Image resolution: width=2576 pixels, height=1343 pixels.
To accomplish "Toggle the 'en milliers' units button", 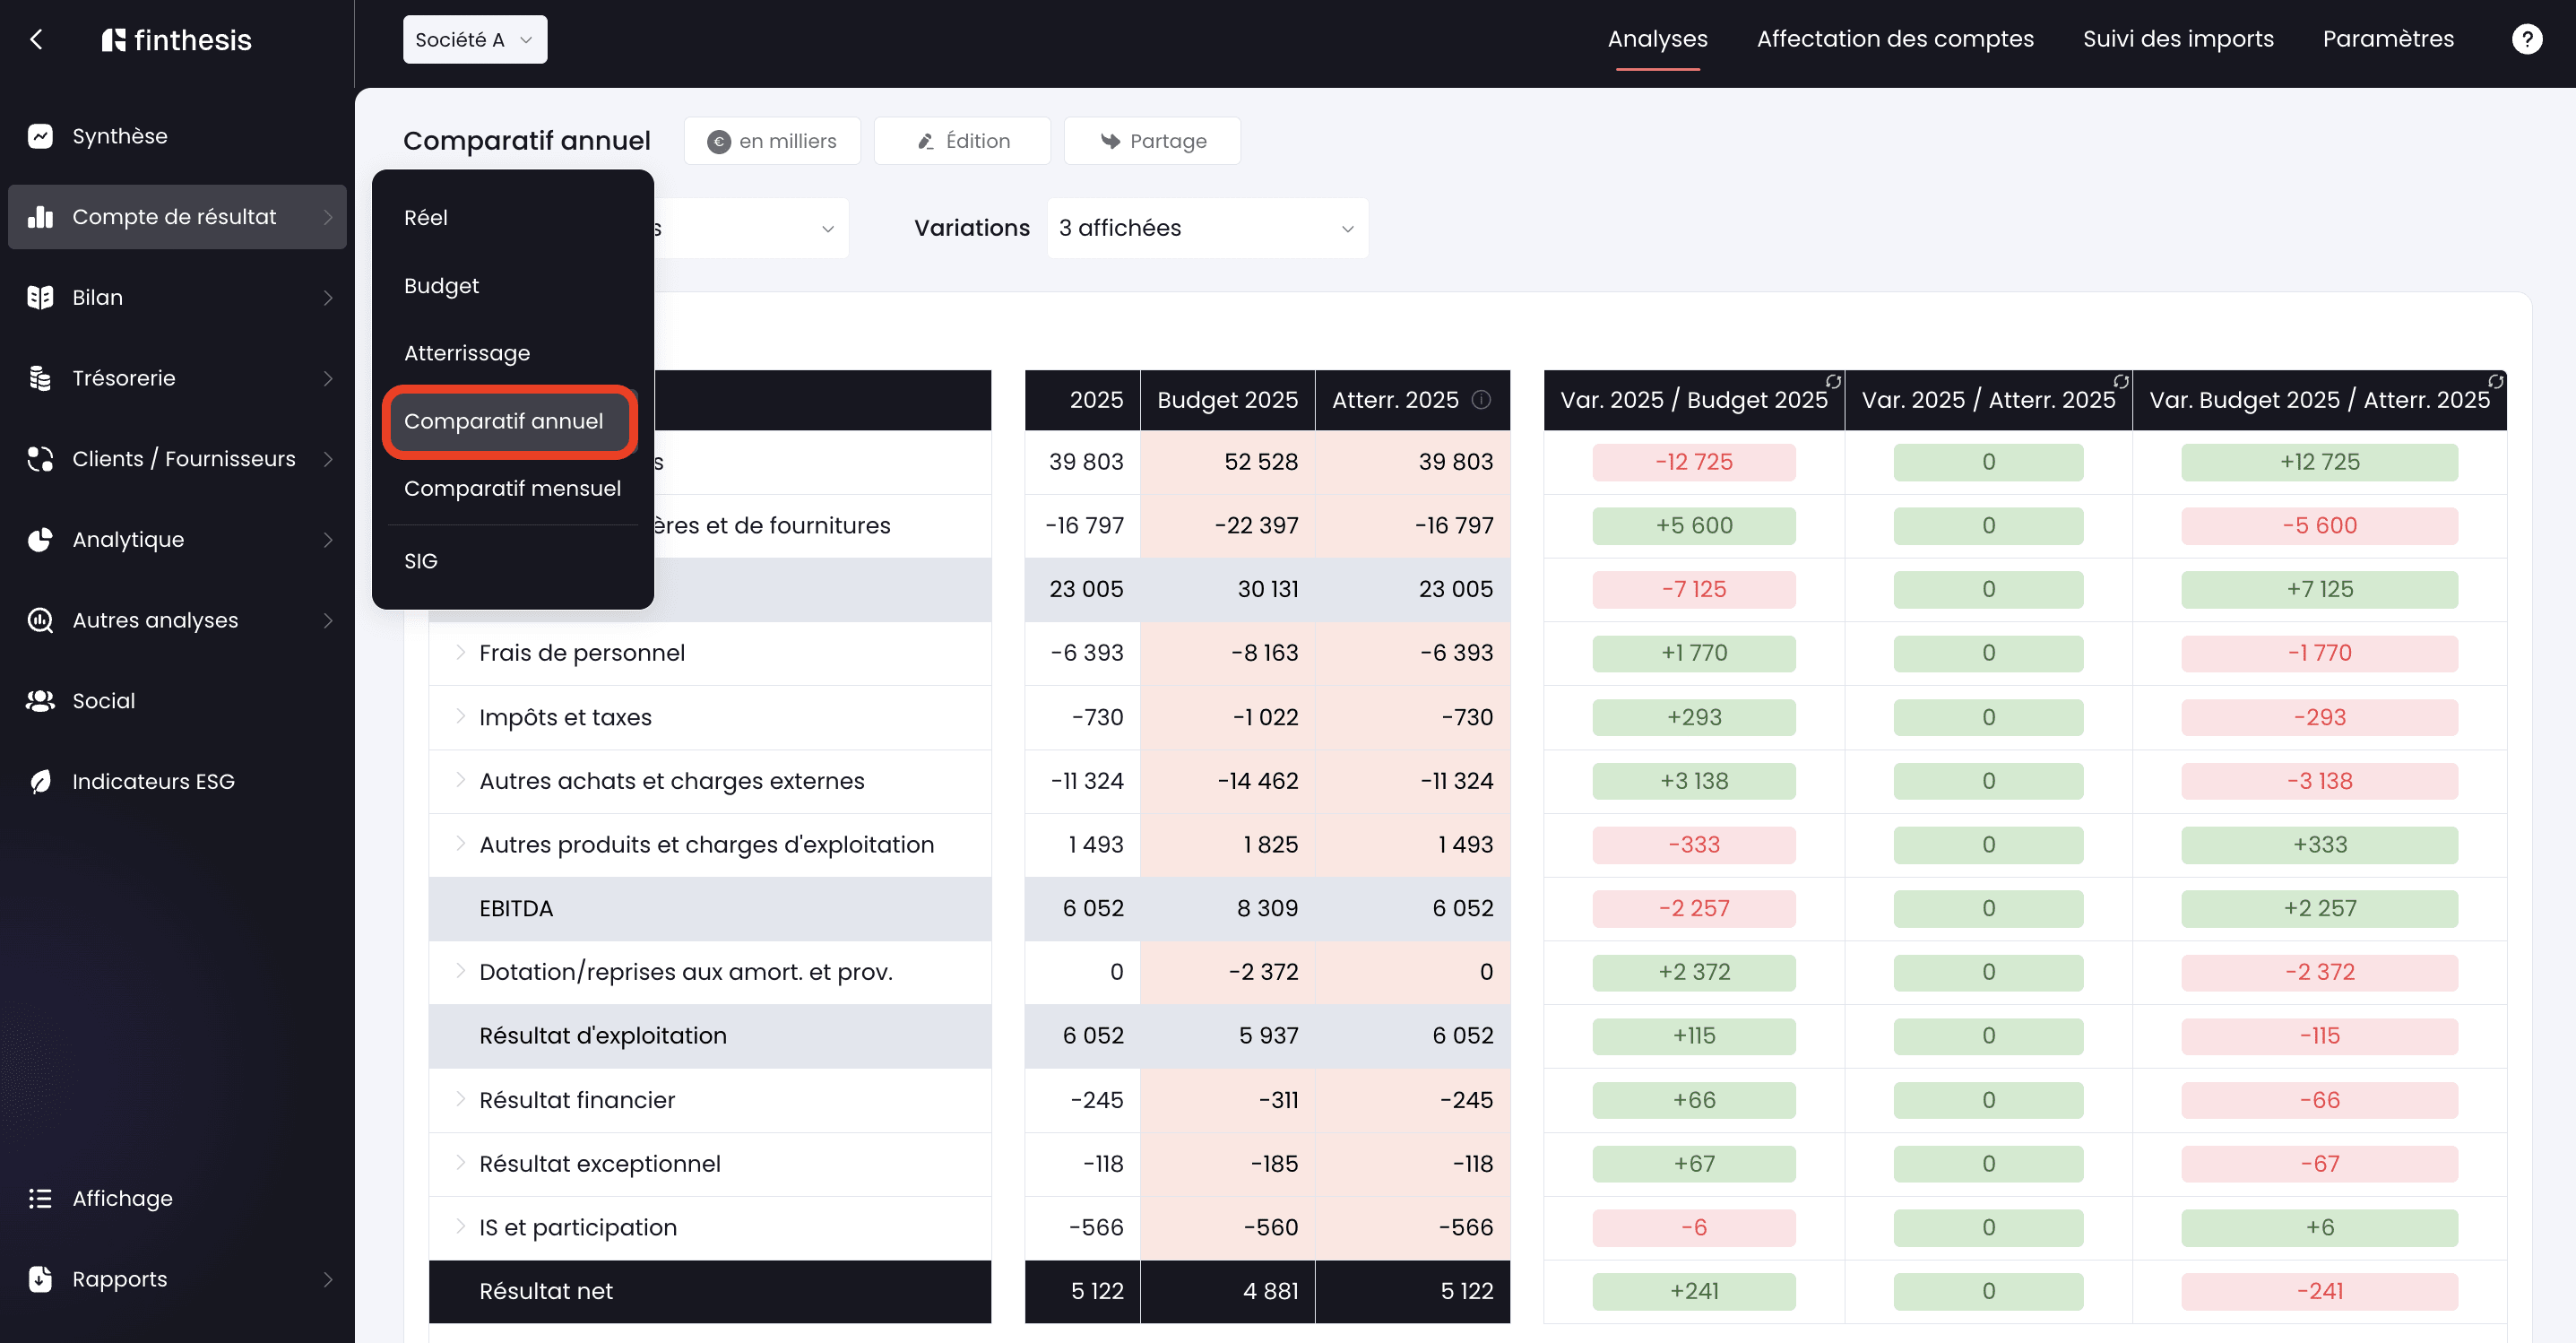I will pyautogui.click(x=772, y=141).
